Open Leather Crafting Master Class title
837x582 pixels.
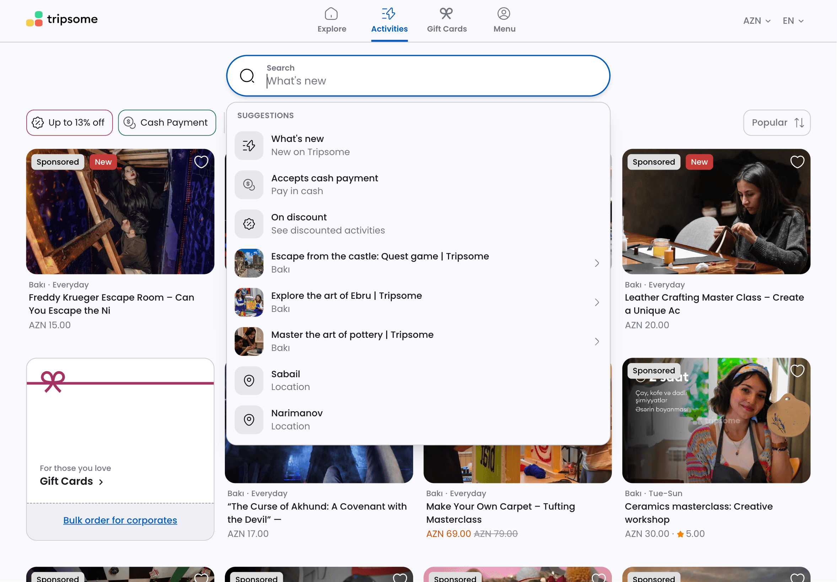click(x=714, y=304)
